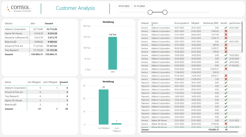
Task: Sort by Bezahlt column header
Action: coord(224,23)
